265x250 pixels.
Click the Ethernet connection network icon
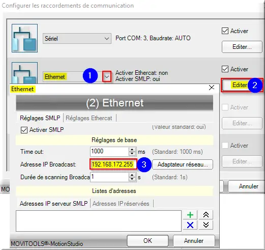coord(25,73)
